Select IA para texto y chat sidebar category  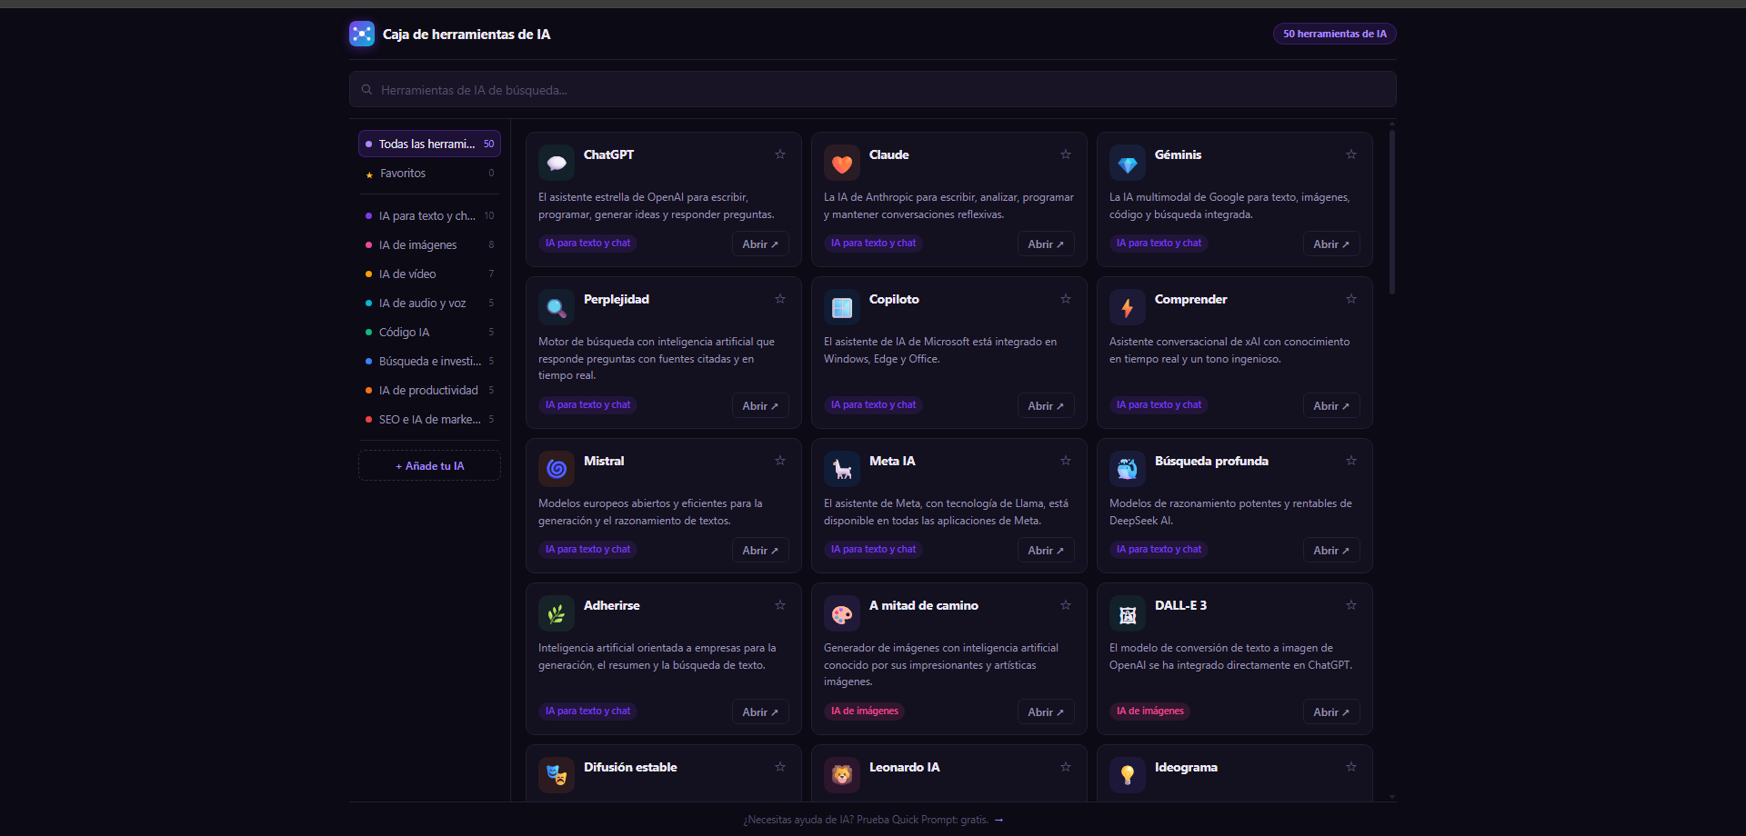pyautogui.click(x=429, y=215)
